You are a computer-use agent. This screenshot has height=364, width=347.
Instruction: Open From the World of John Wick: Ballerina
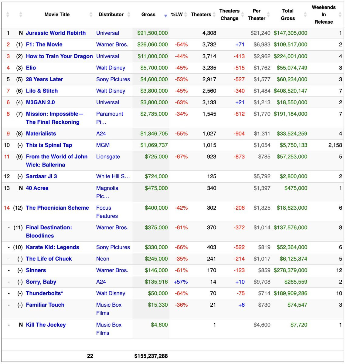[57, 161]
